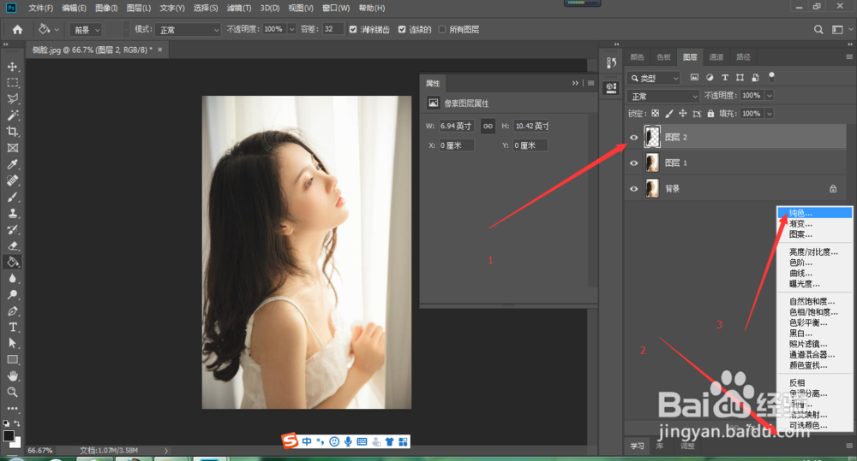Screen dimensions: 857x461
Task: Lock transparent pixels of layer
Action: click(656, 114)
